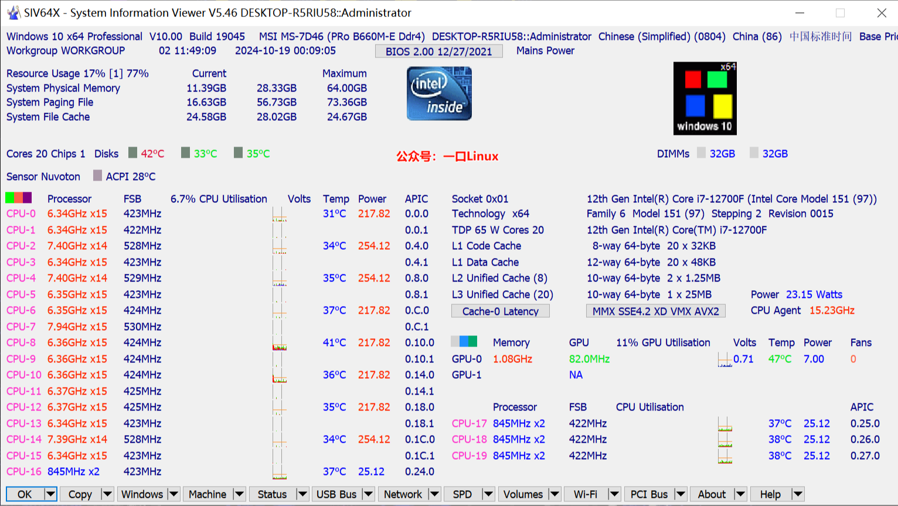Click the GPU-0 1.08GHz memory value

pyautogui.click(x=512, y=359)
